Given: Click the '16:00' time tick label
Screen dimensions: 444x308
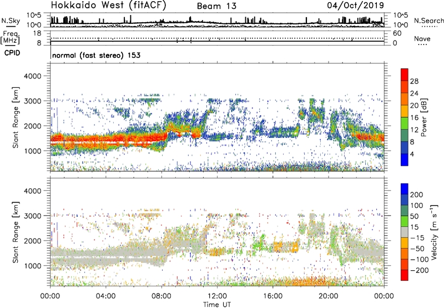Looking at the screenshot, I should coord(273,296).
